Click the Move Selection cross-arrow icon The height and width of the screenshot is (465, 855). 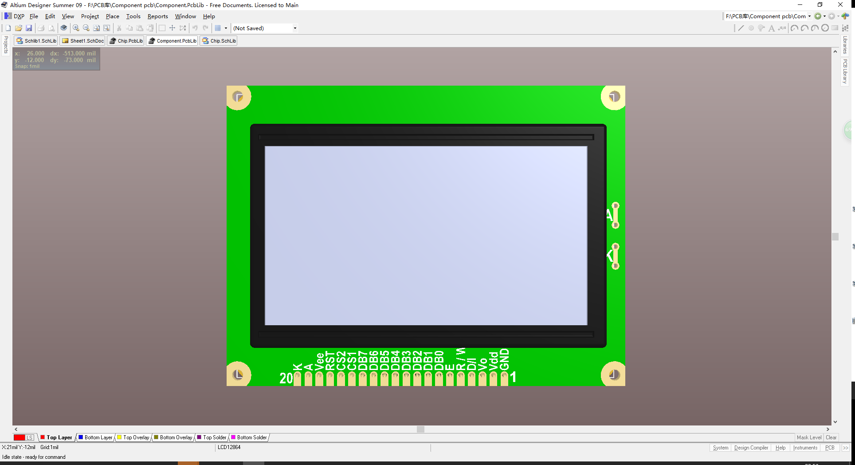click(172, 28)
